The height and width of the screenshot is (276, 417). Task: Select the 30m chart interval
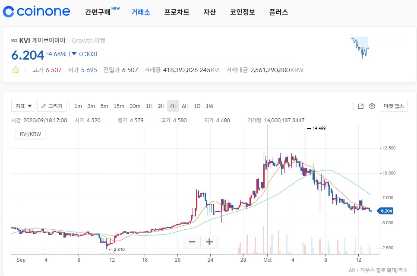135,106
